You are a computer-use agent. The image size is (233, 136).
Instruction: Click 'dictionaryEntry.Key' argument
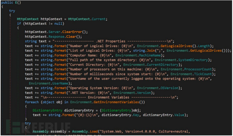click(x=120, y=115)
